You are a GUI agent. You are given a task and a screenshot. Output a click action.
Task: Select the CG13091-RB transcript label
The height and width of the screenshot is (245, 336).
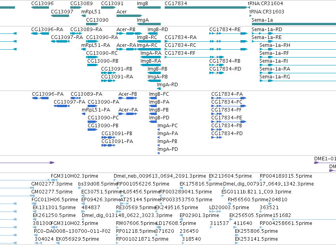click(x=116, y=69)
